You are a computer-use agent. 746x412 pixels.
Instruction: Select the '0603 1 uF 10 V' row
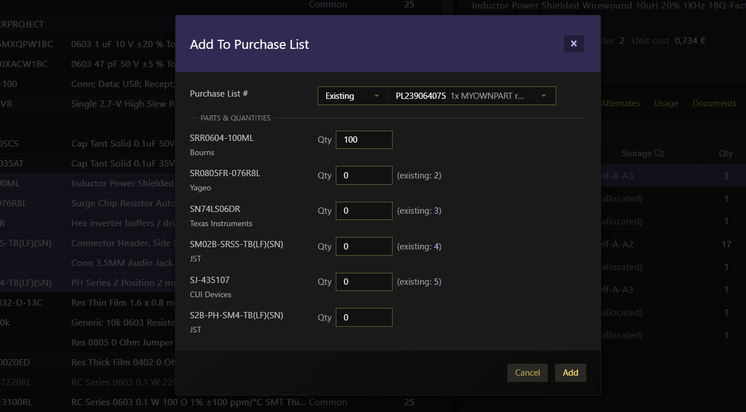(x=87, y=44)
